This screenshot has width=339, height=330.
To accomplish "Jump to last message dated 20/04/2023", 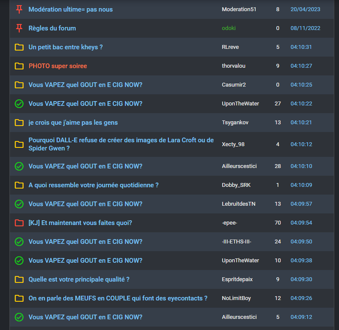I will tap(305, 9).
